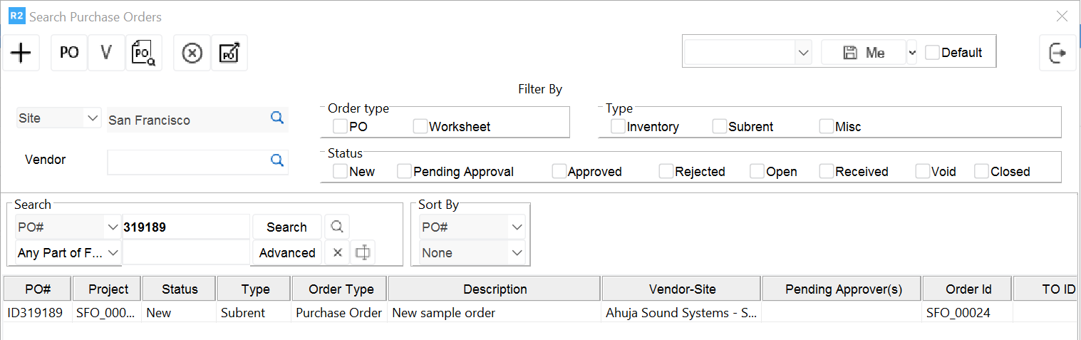Click the Vendor-Site column header
This screenshot has height=340, width=1081.
coord(682,289)
